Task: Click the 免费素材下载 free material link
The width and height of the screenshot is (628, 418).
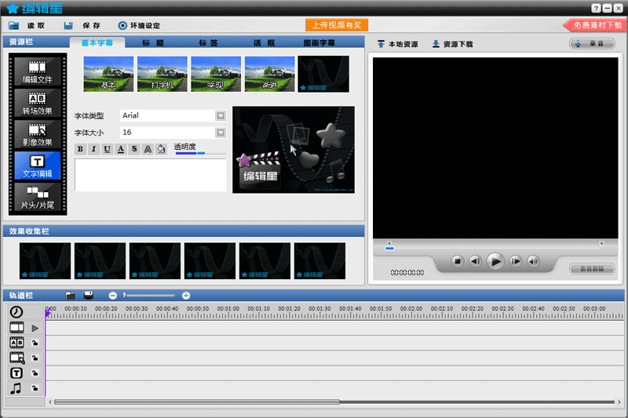Action: click(x=595, y=25)
